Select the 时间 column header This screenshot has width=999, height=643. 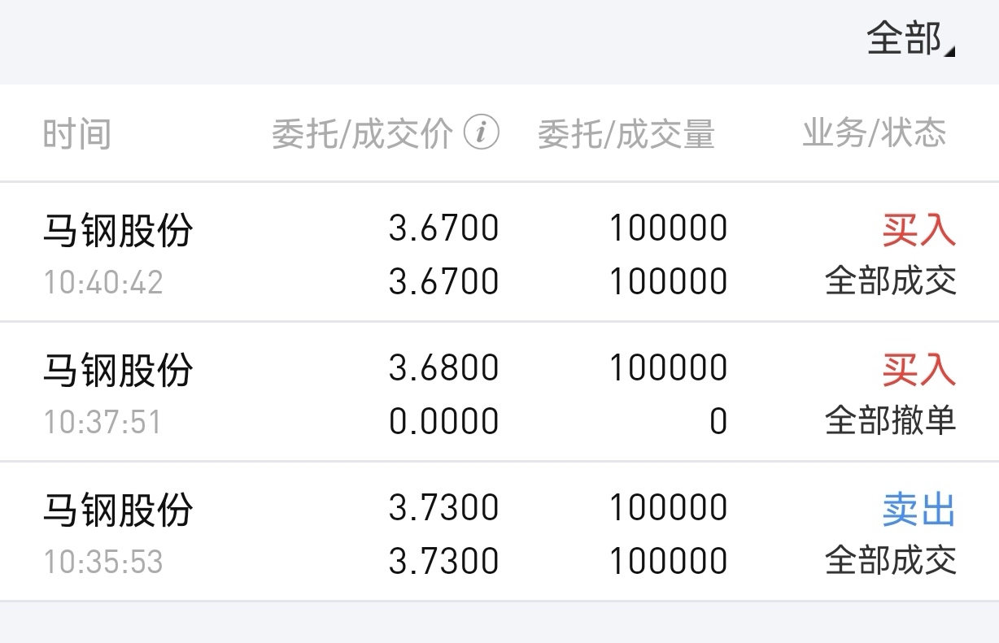click(x=76, y=134)
